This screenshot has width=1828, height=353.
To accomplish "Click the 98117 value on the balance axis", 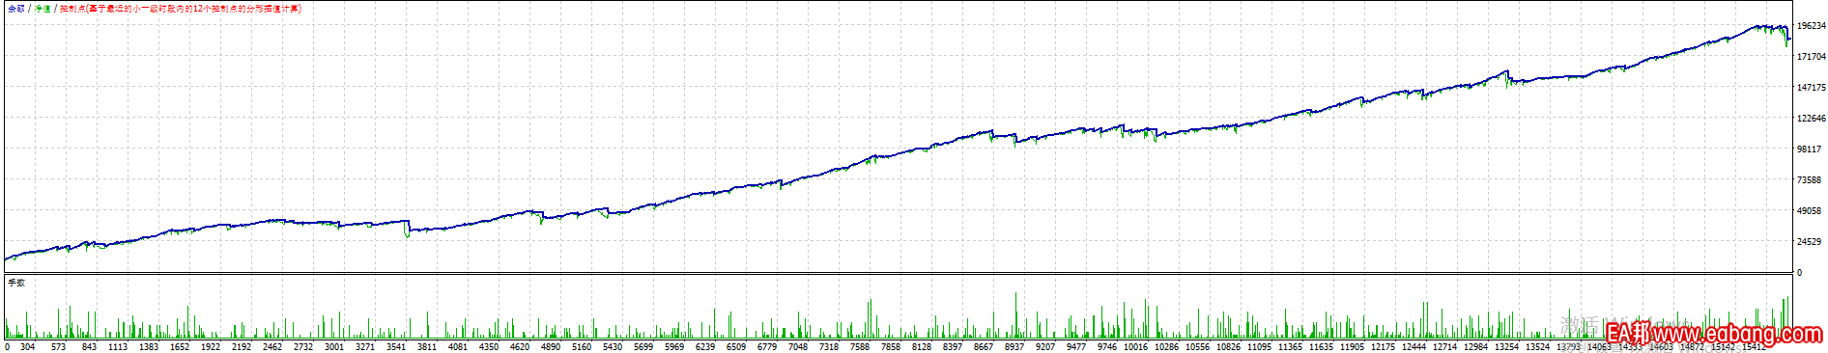I will click(1809, 149).
